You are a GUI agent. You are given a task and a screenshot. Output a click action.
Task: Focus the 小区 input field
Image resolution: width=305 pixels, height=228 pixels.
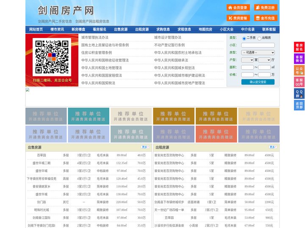pos(258,45)
